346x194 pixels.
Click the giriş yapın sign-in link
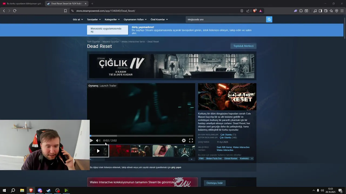176,167
